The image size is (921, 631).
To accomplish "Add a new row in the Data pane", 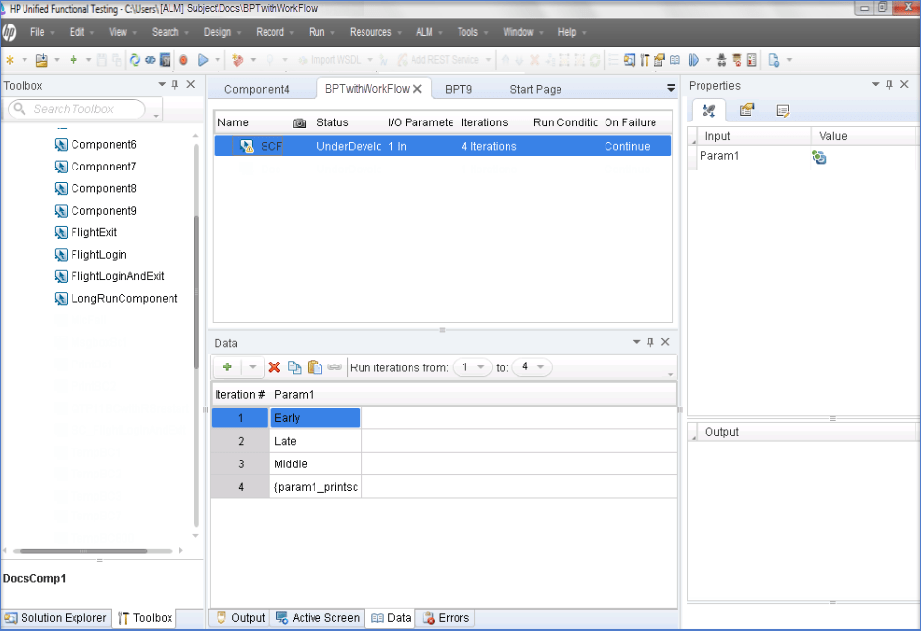I will (228, 366).
